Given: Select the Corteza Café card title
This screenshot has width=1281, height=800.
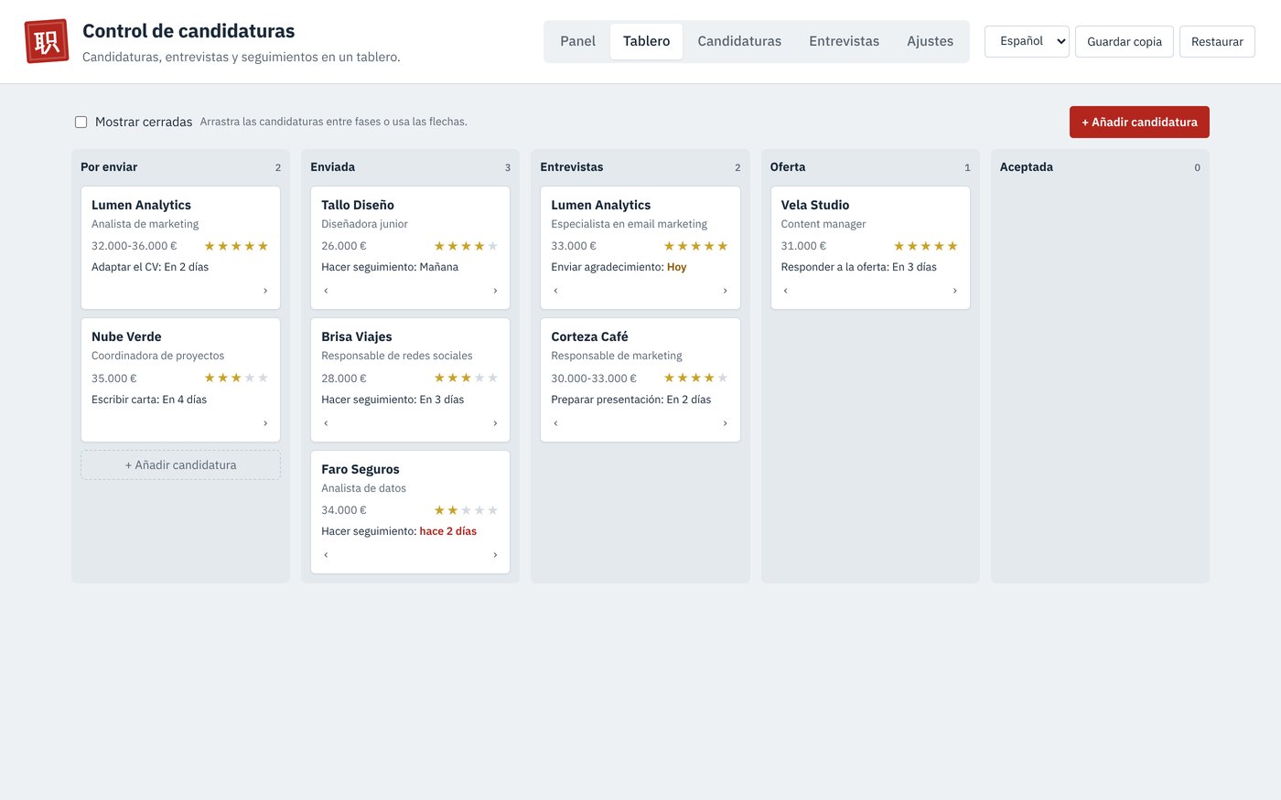Looking at the screenshot, I should pos(589,336).
